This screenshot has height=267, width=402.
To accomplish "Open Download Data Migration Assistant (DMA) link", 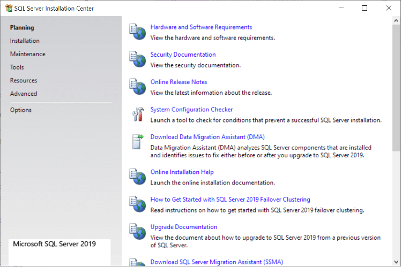I will pos(207,137).
